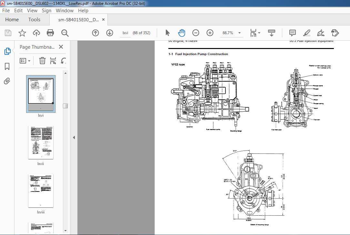Click the Save file icon
The width and height of the screenshot is (350, 235).
(8, 33)
